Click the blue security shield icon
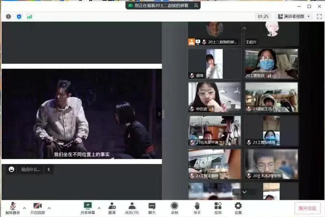The image size is (325, 217). tap(19, 17)
